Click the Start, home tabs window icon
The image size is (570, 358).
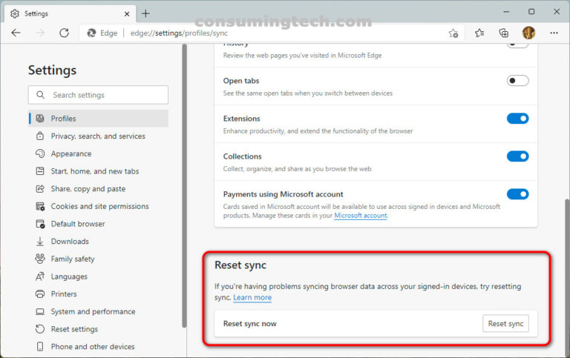pos(40,171)
